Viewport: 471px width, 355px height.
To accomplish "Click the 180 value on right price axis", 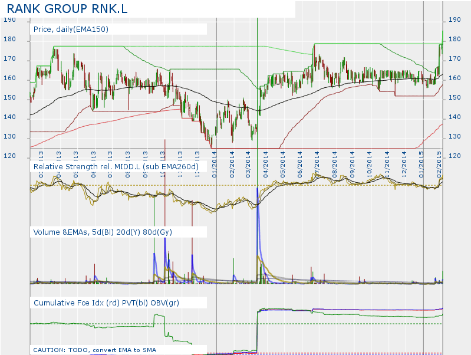I will (x=454, y=40).
